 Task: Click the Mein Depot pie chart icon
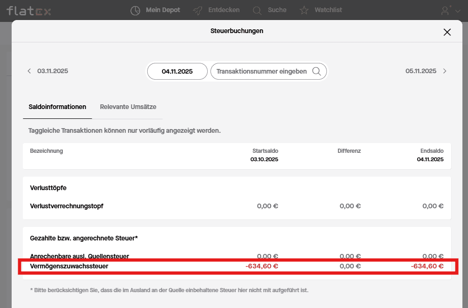[136, 10]
